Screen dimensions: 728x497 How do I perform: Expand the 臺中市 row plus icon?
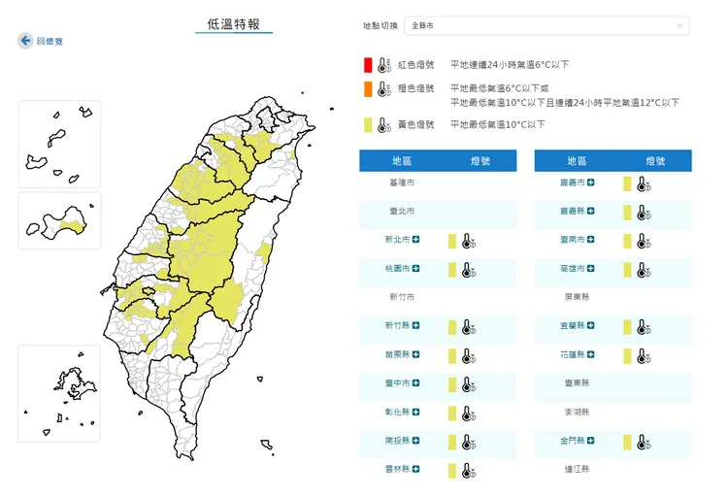pyautogui.click(x=416, y=382)
